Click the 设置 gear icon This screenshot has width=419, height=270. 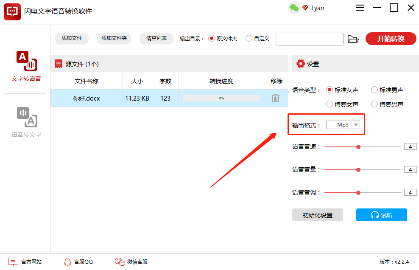coord(300,64)
